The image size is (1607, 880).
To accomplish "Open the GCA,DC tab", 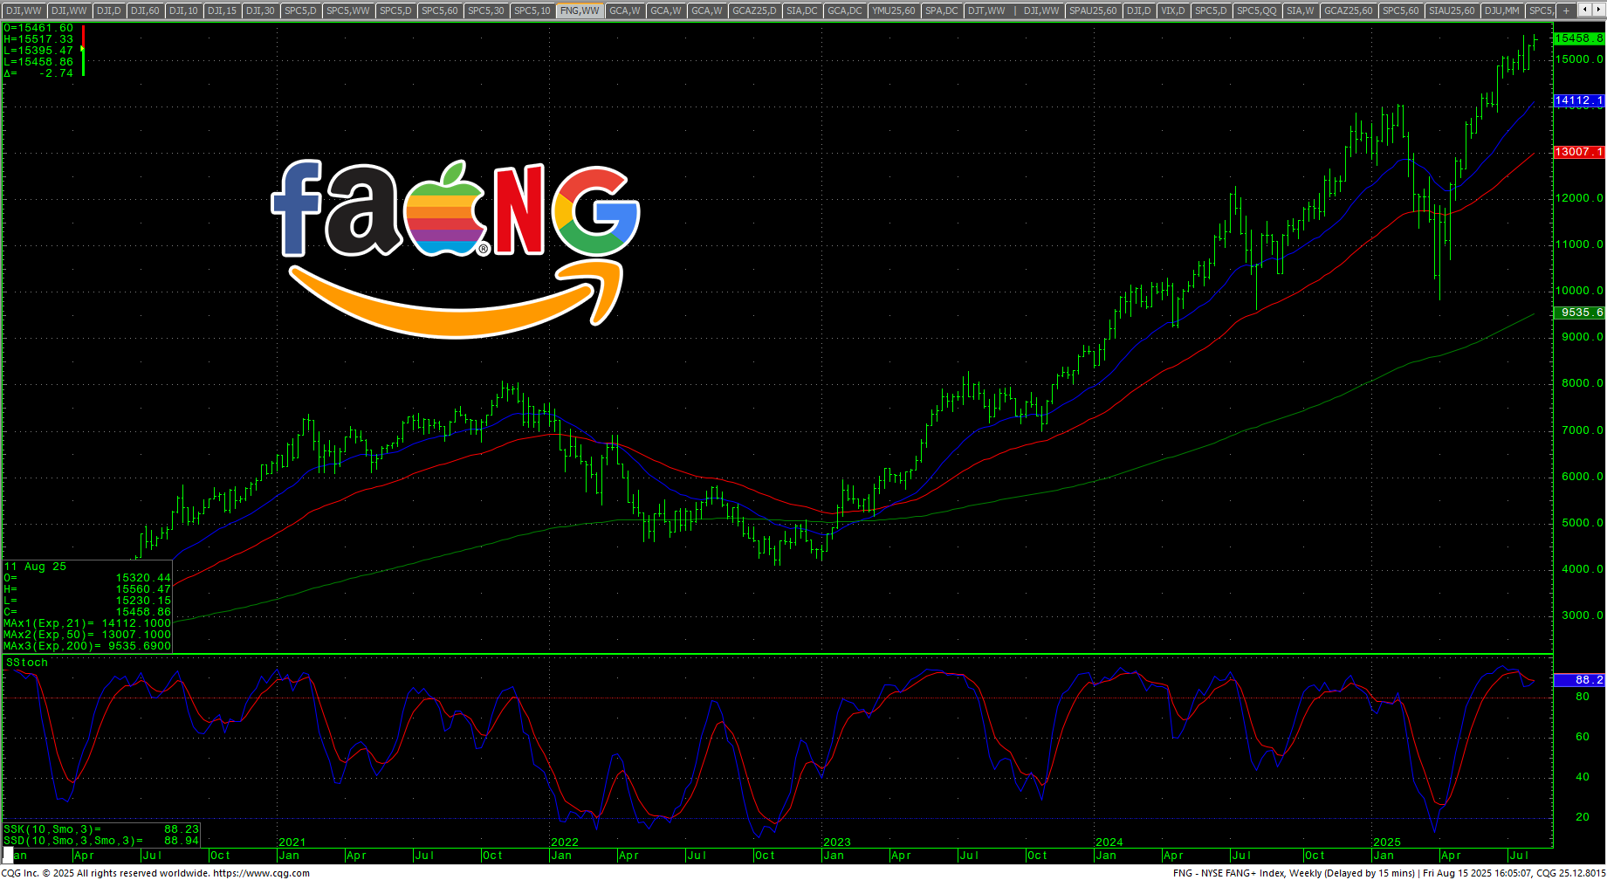I will [844, 10].
